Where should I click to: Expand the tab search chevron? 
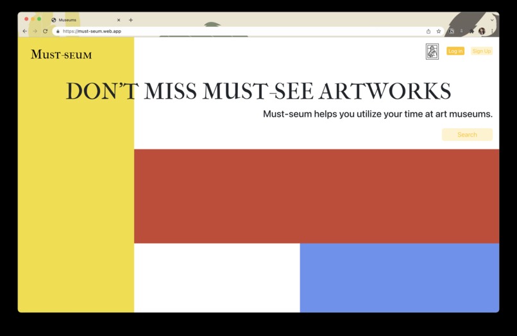(x=492, y=20)
